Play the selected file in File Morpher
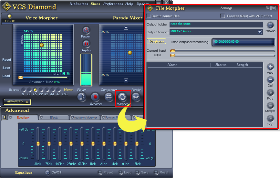 coord(270,93)
